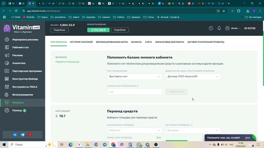Open help question-mark icon in header

211,28
